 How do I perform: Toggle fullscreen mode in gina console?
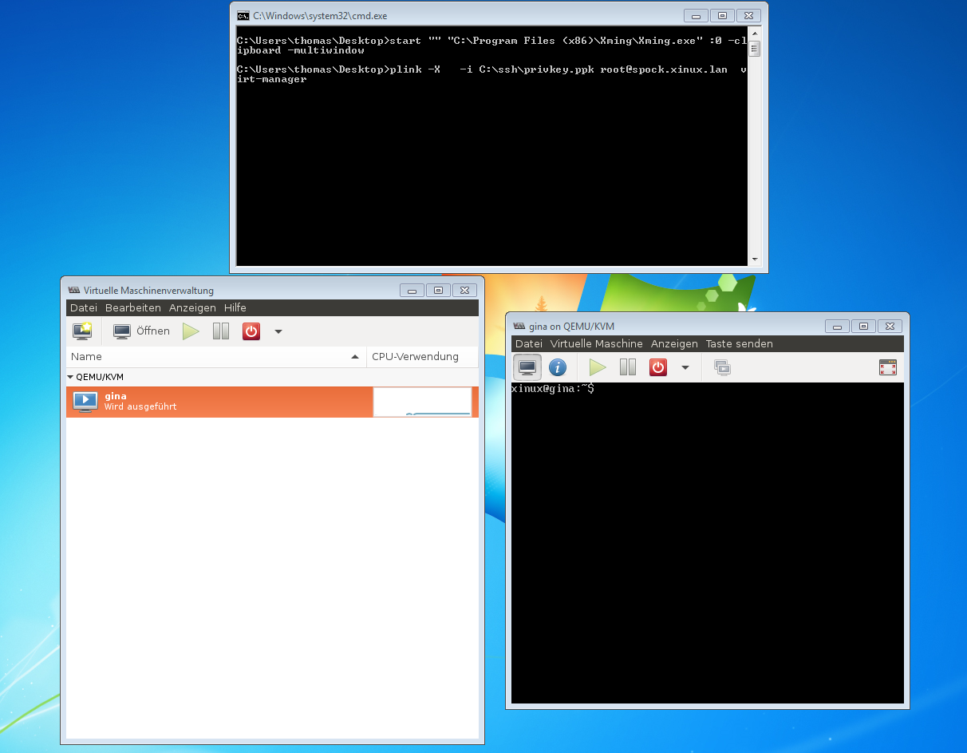pos(887,367)
